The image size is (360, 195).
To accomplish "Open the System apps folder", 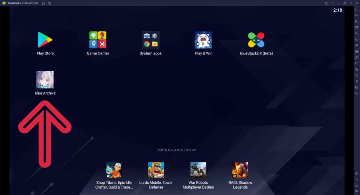I will (150, 40).
